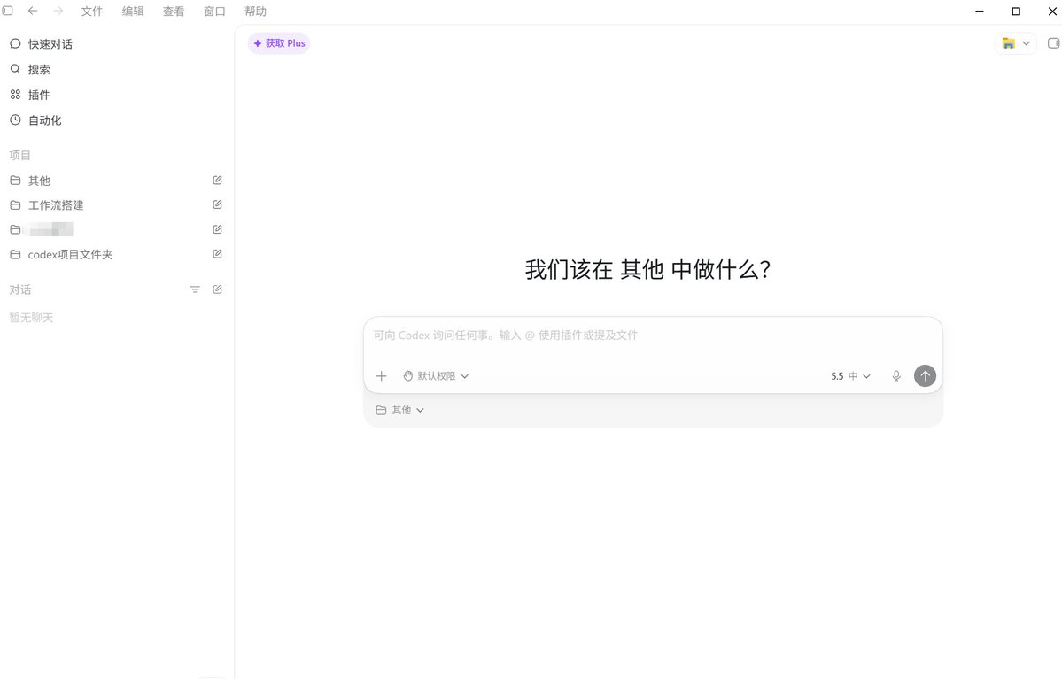
Task: Click the clock icon beside 自动化
Action: pos(15,120)
